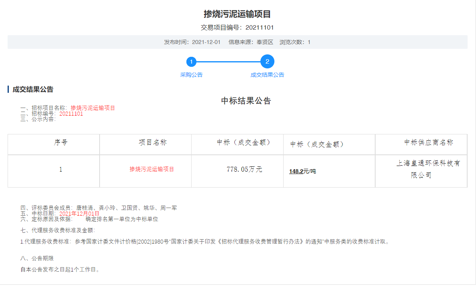Click the page title 掺烧污泥运输项目
This screenshot has width=476, height=286.
(237, 14)
